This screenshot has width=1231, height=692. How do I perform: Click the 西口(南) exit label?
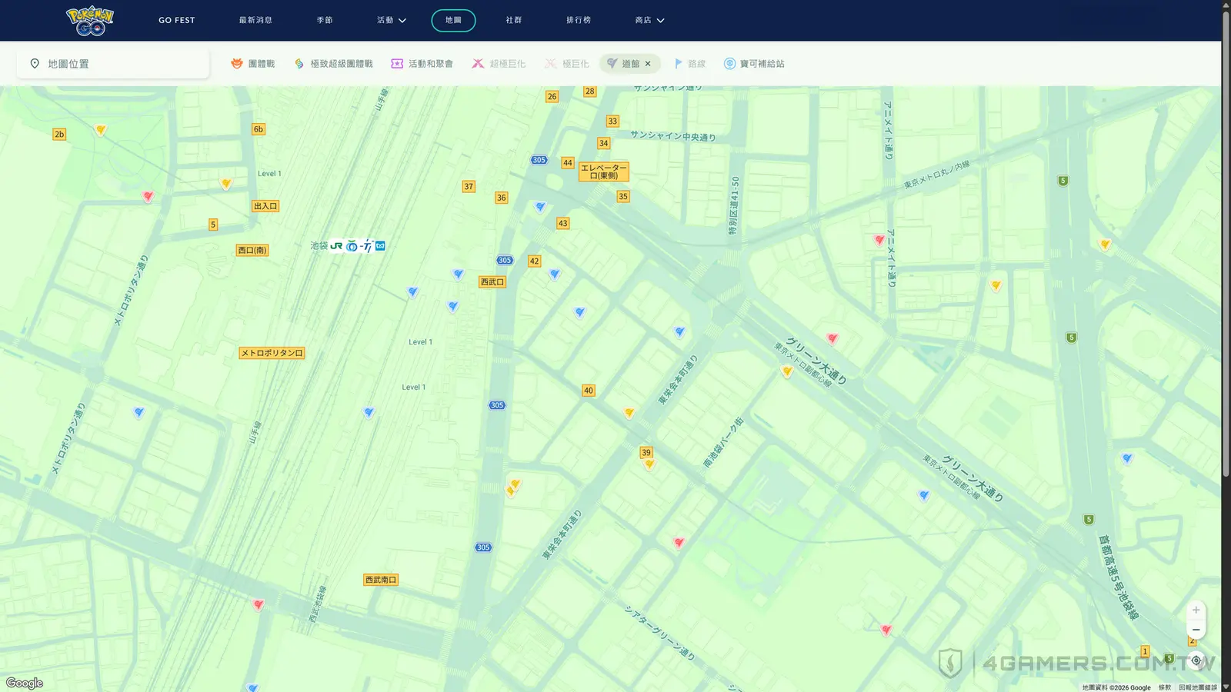click(x=252, y=250)
